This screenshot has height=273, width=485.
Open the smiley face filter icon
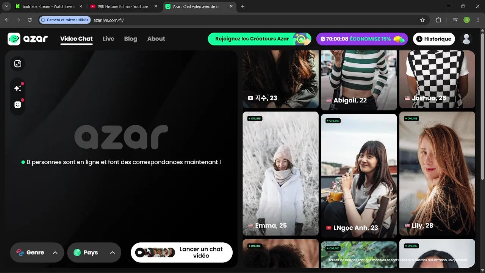18,105
